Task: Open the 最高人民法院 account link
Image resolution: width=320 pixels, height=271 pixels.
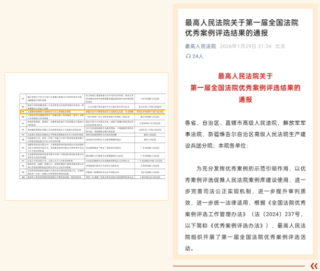Action: point(201,46)
